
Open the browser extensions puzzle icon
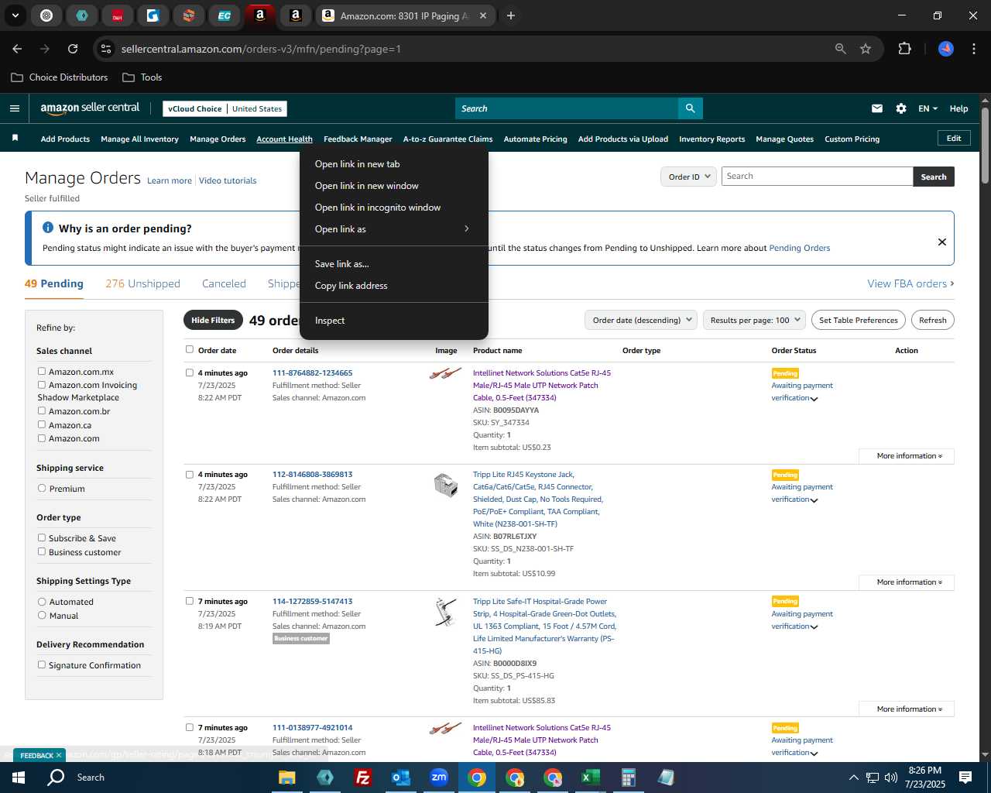(x=904, y=49)
